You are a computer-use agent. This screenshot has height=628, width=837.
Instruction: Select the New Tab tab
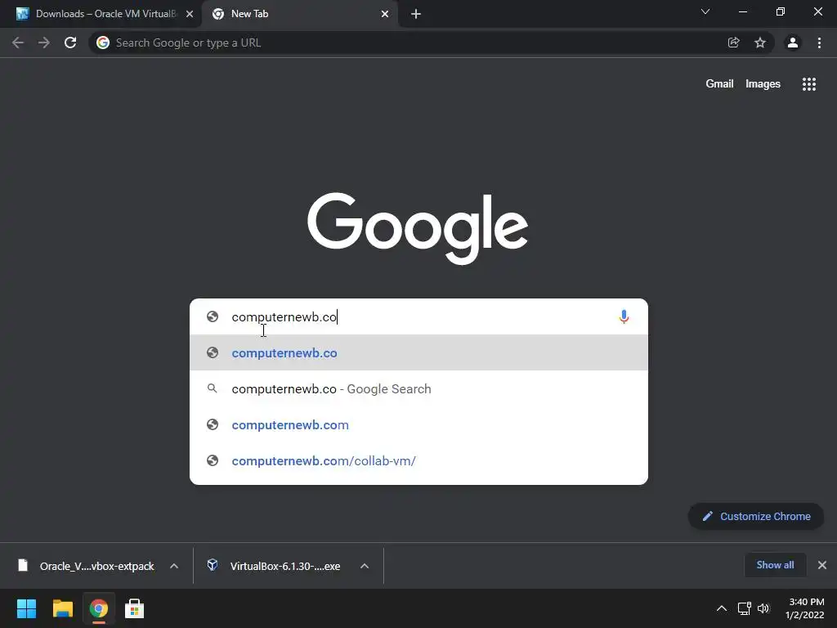tap(299, 14)
